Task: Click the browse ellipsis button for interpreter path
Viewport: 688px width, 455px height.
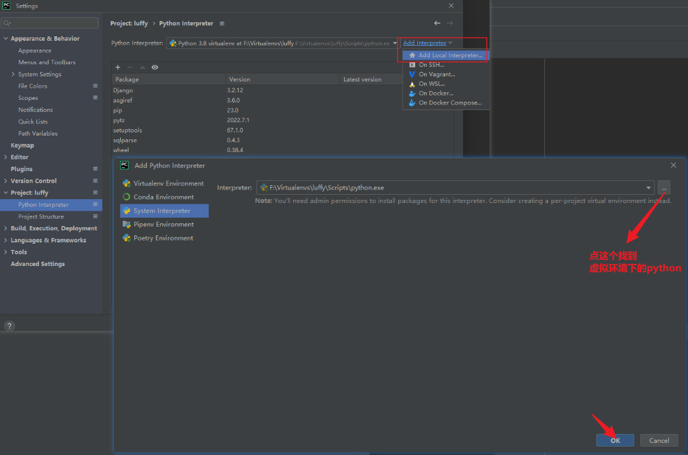Action: click(x=664, y=188)
